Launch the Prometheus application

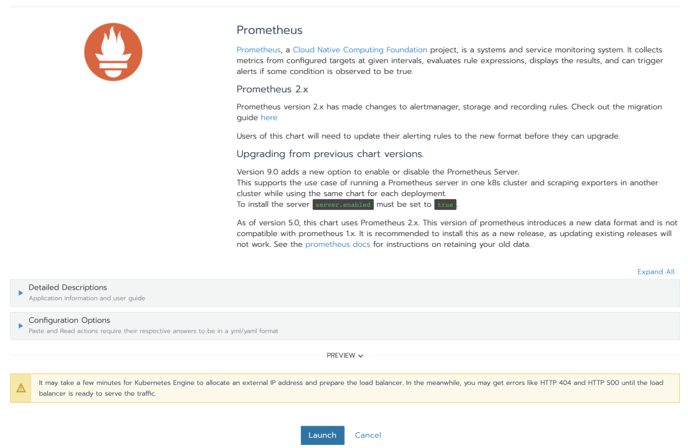(x=322, y=435)
